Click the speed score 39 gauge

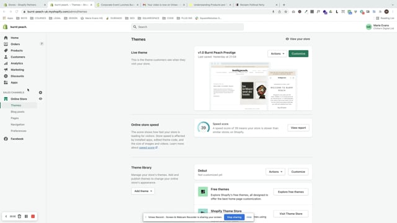pyautogui.click(x=203, y=128)
